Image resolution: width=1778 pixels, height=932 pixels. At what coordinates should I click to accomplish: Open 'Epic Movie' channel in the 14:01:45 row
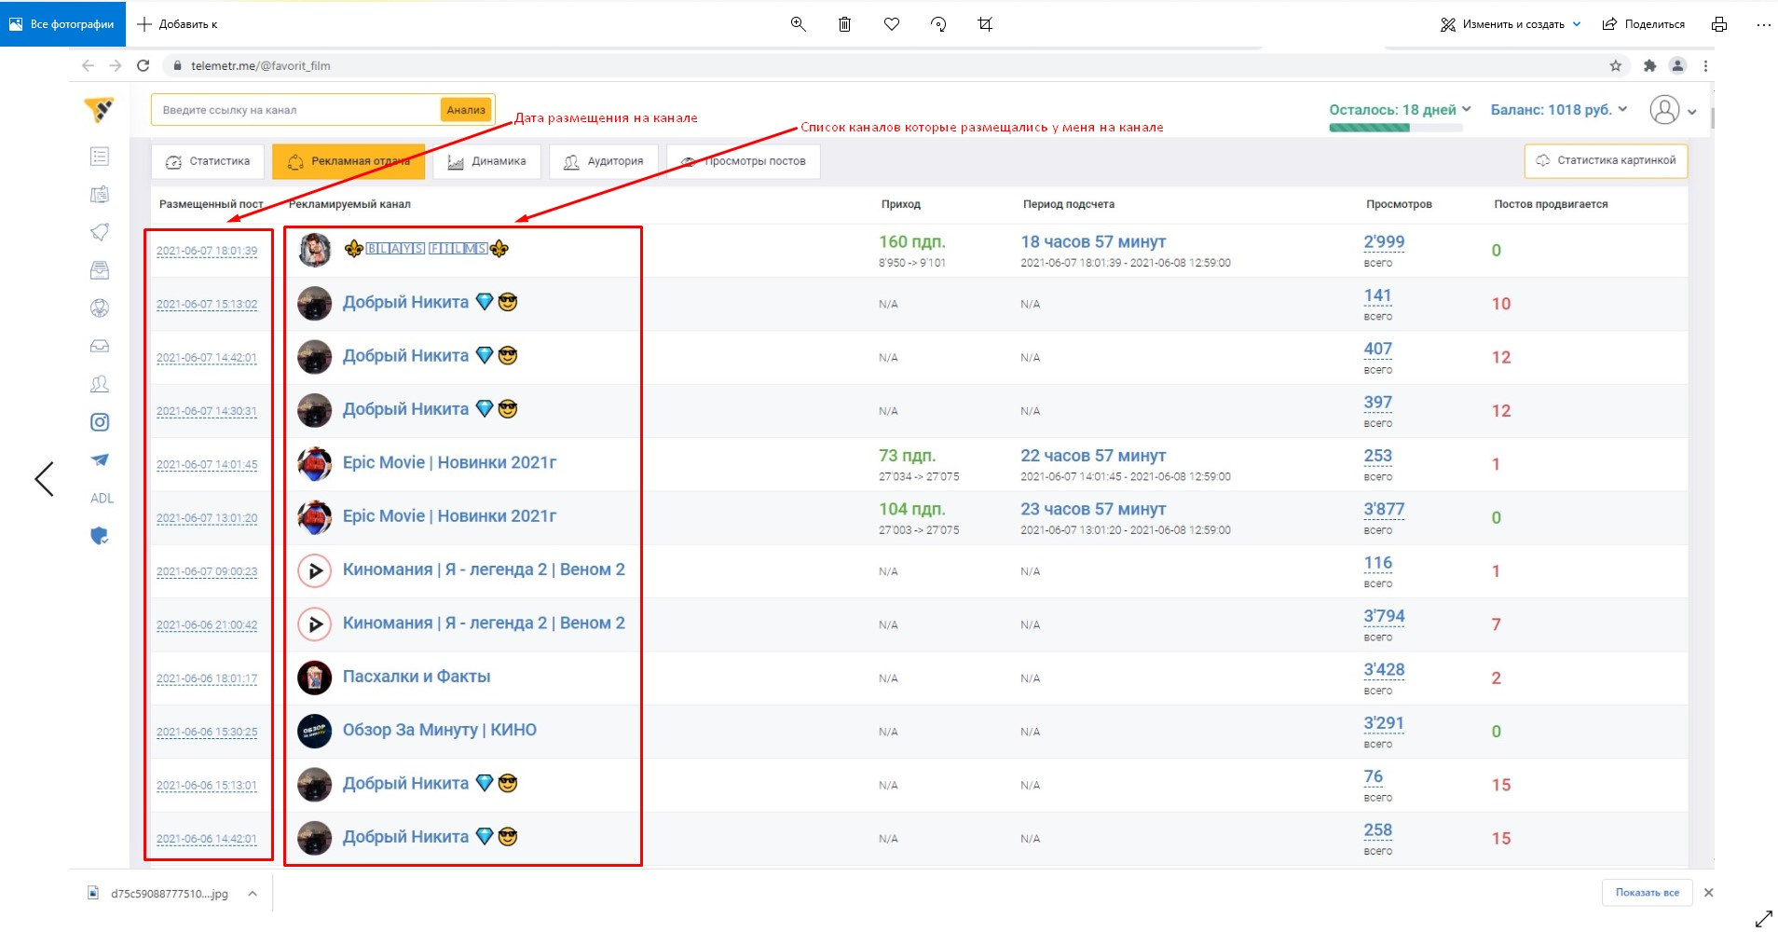click(449, 462)
